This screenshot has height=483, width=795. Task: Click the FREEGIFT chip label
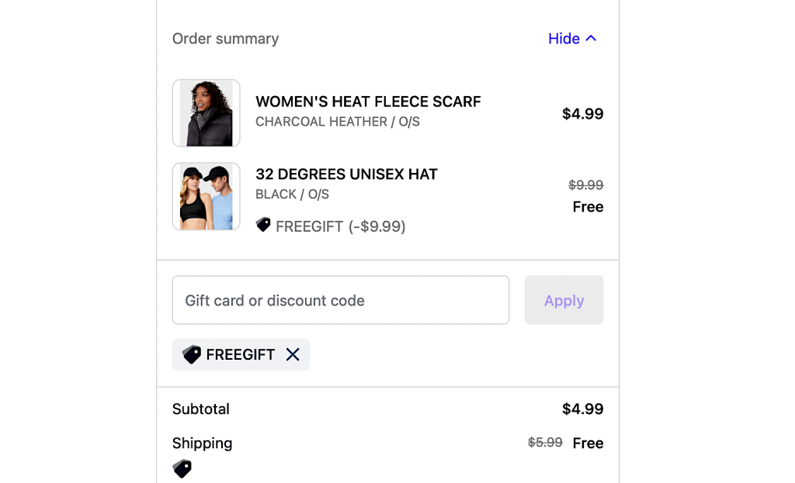tap(240, 355)
